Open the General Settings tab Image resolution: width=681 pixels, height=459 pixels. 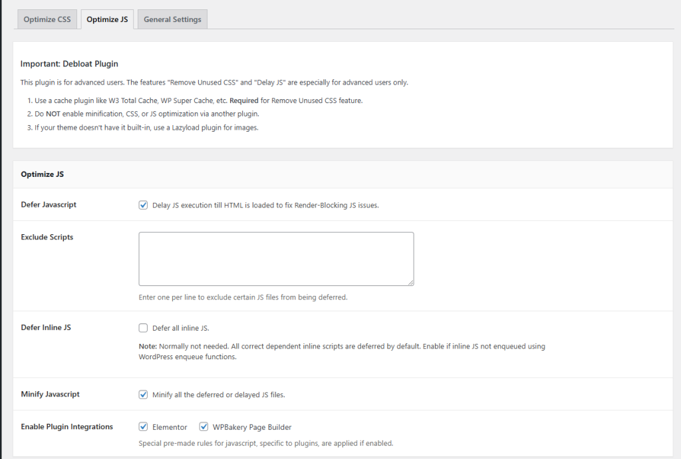[172, 19]
